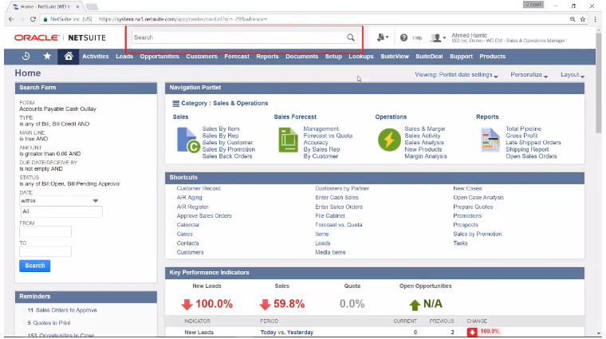The width and height of the screenshot is (606, 339).
Task: Click the FROM date input field
Action: [45, 231]
